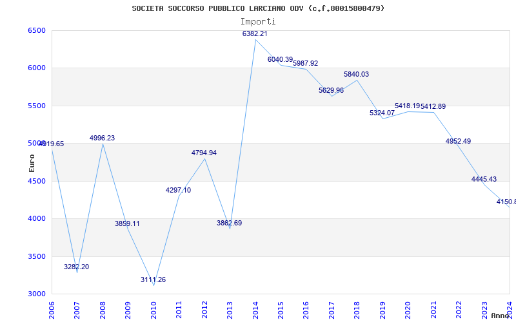Click the x-axis year 2011
Viewport: 516px width, 322px height.
pos(179,310)
